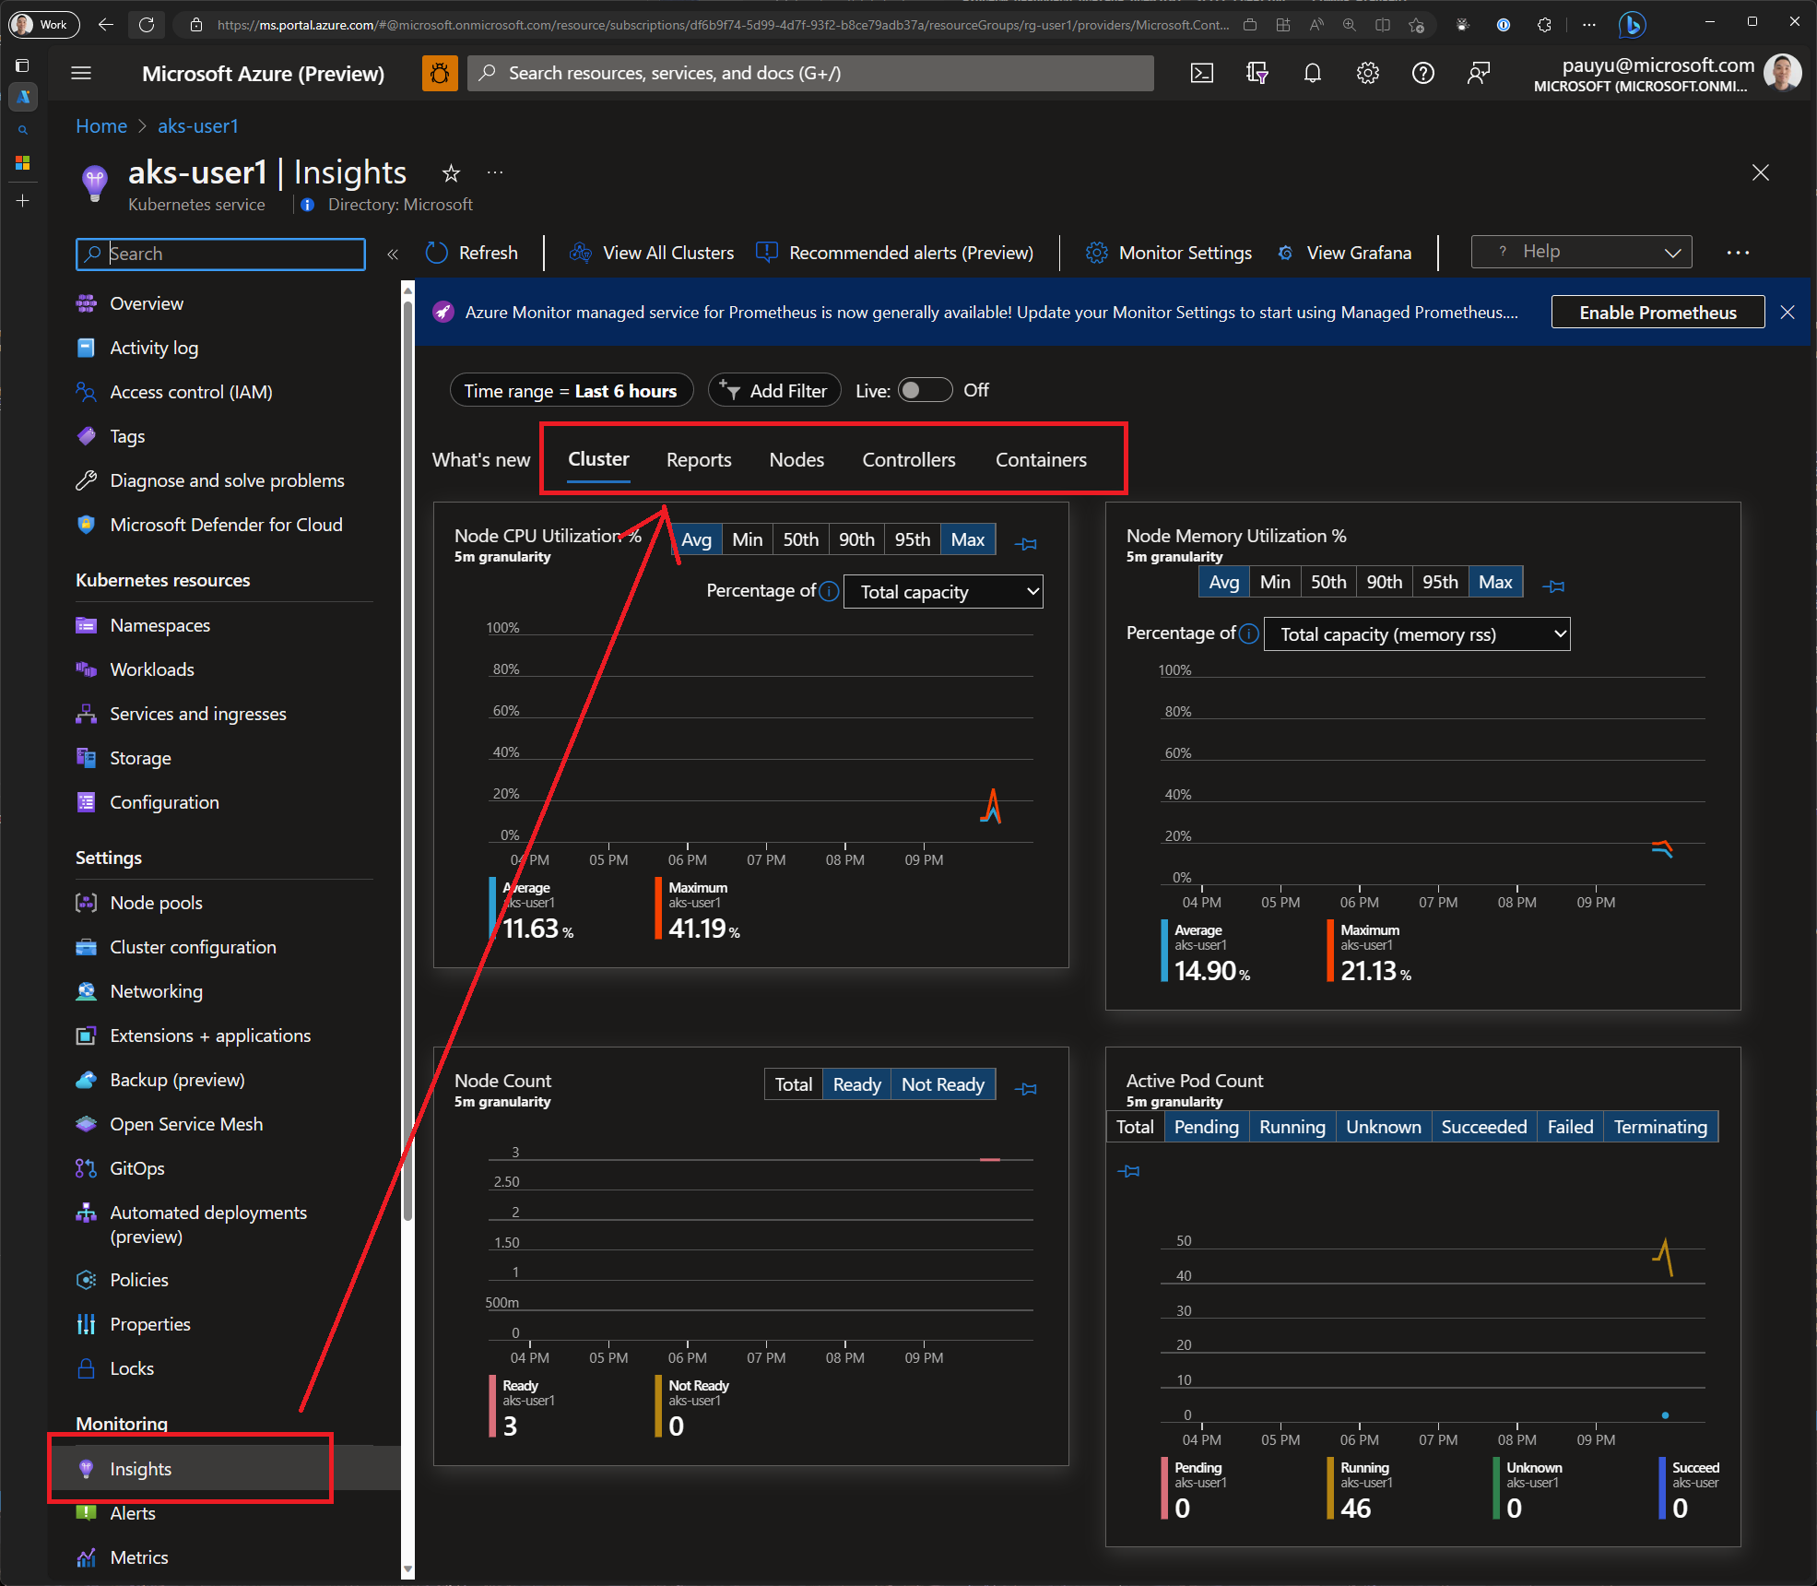Favorite aks-user1 with the star icon
The width and height of the screenshot is (1817, 1586).
pos(451,172)
